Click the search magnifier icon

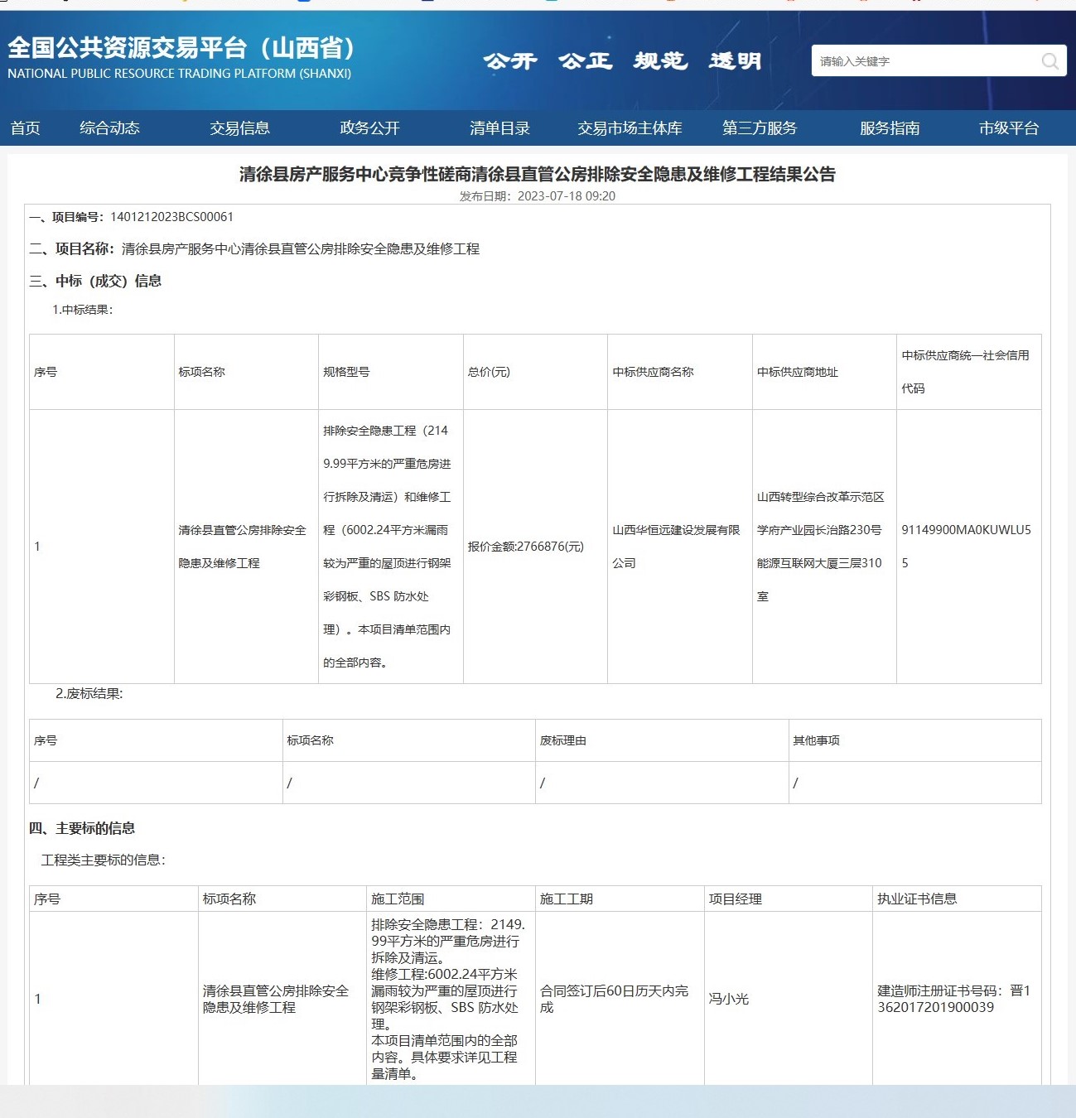point(1049,61)
